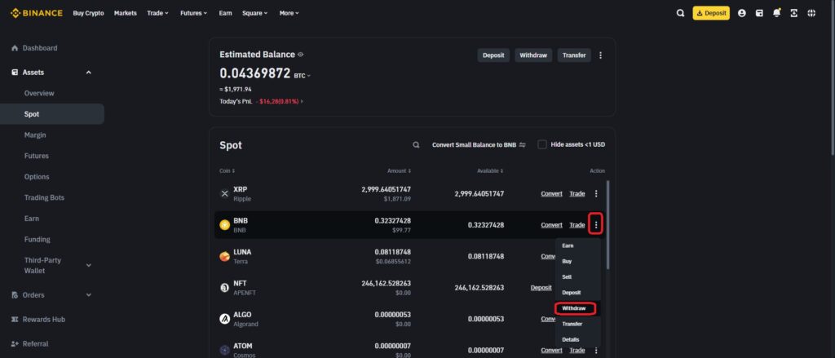The image size is (835, 358).
Task: Expand the More menu
Action: pos(289,13)
